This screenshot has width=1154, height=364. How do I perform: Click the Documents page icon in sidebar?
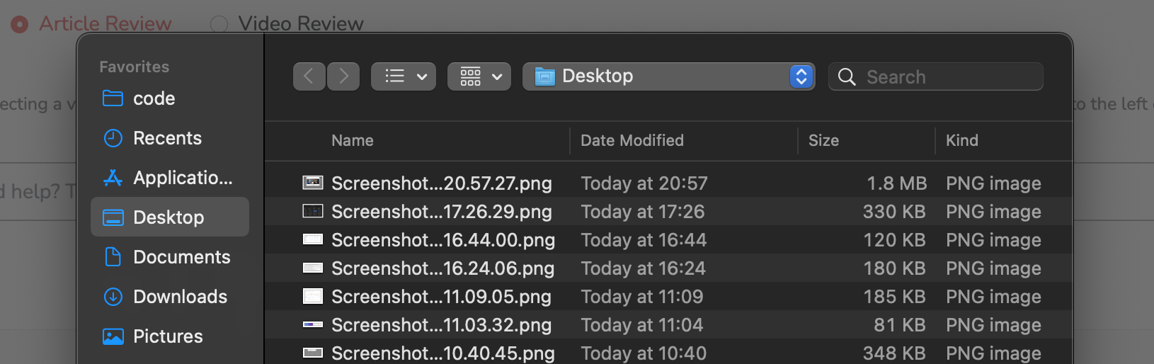[113, 257]
